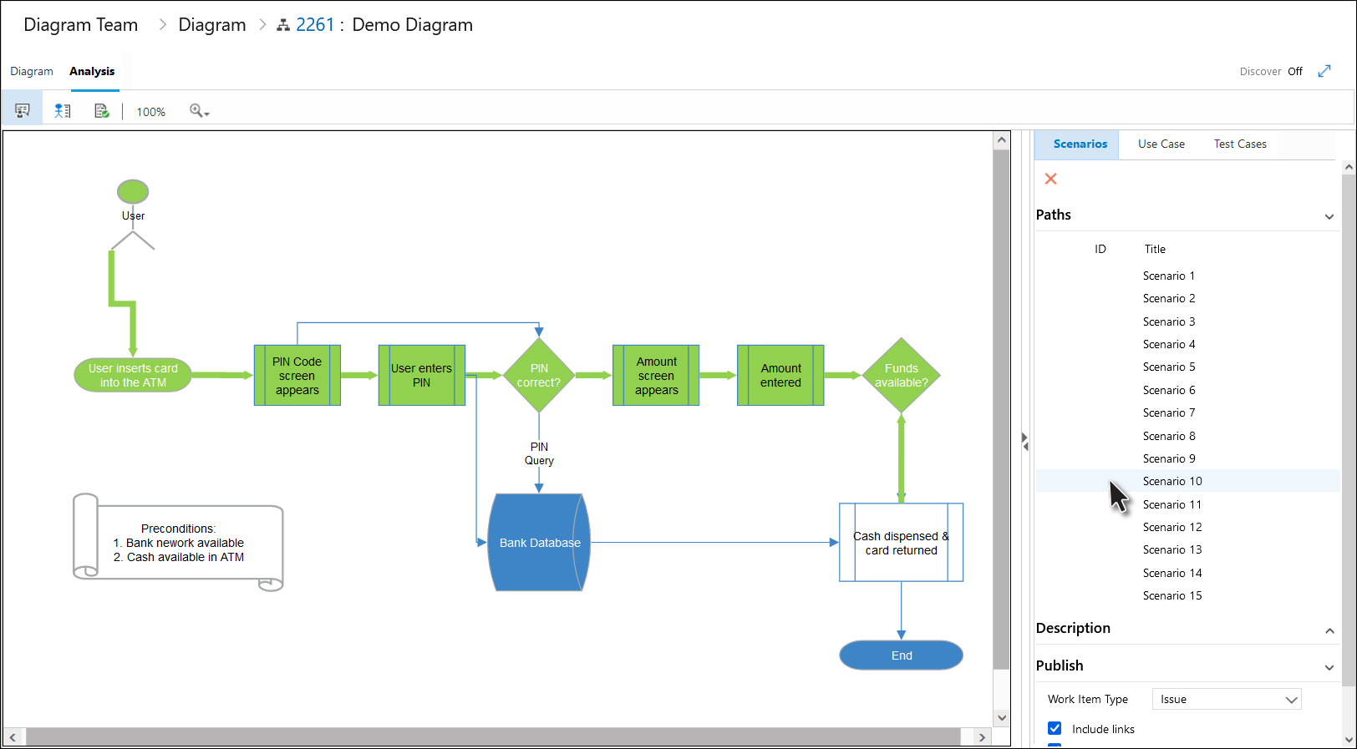Select Scenario 15 in paths list
Screen dimensions: 1357x749
point(1187,595)
